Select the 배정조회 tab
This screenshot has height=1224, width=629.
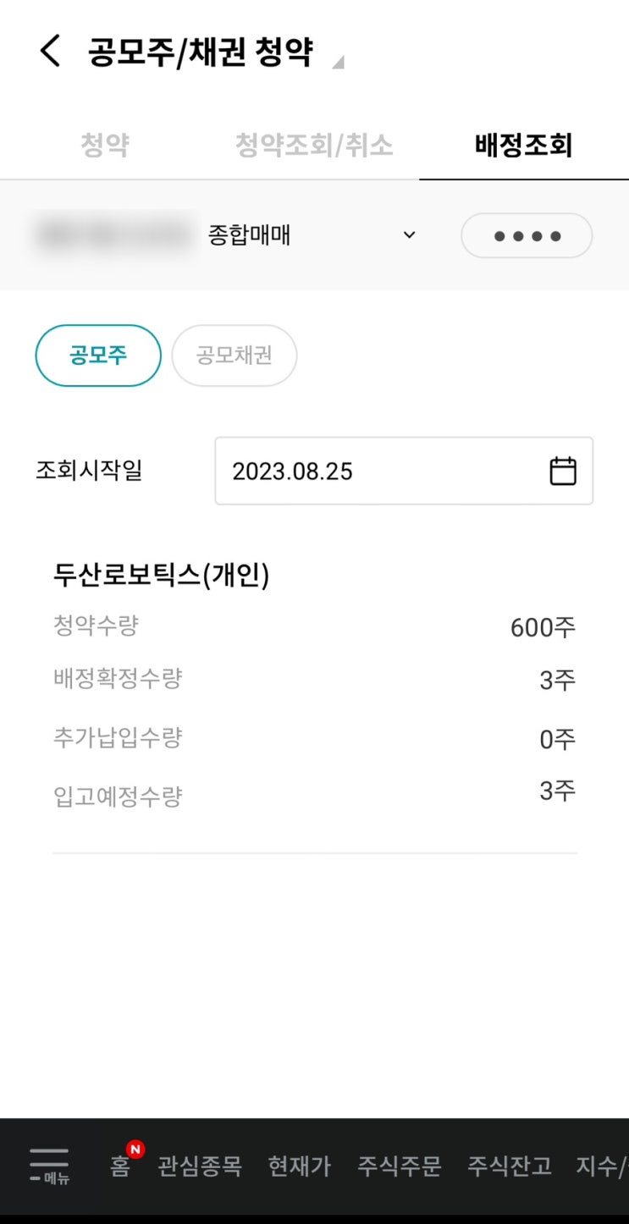[x=524, y=146]
